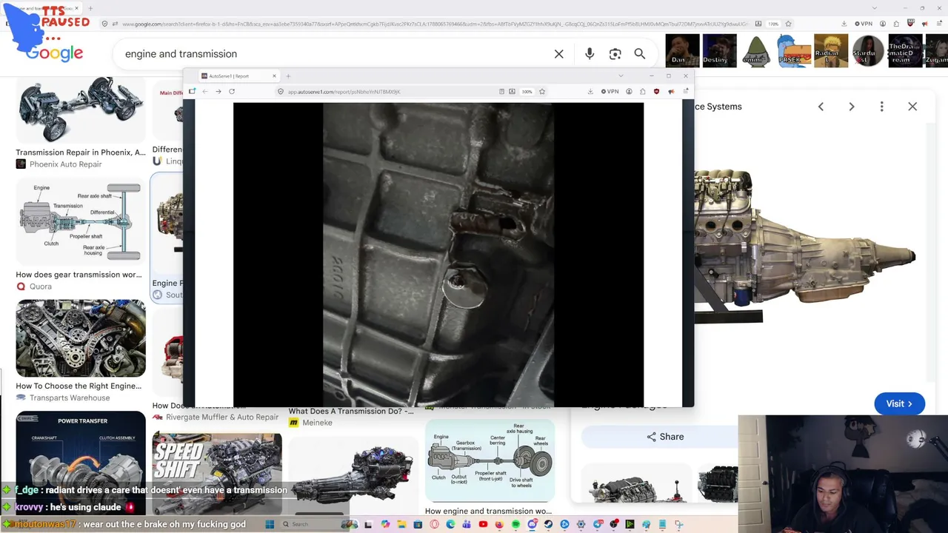Viewport: 948px width, 533px height.
Task: Open the PRSEK bookmark tile
Action: [x=793, y=51]
